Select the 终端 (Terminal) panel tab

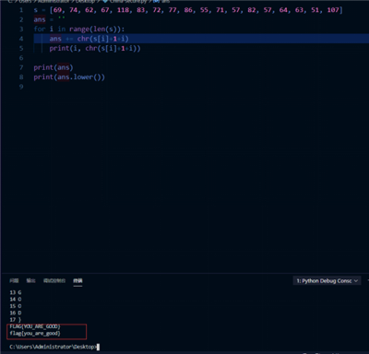[77, 280]
